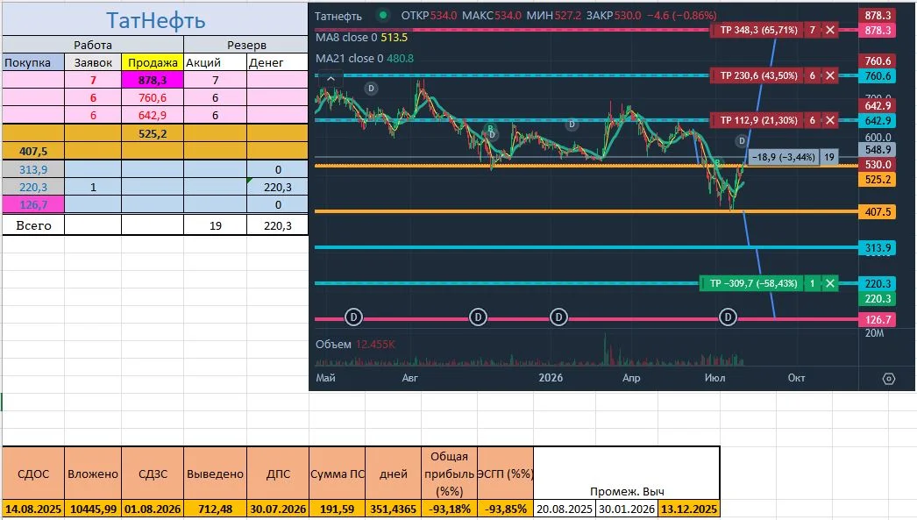Cancel the TP −309,7 (−58,43%) order
The width and height of the screenshot is (917, 520).
pyautogui.click(x=830, y=284)
